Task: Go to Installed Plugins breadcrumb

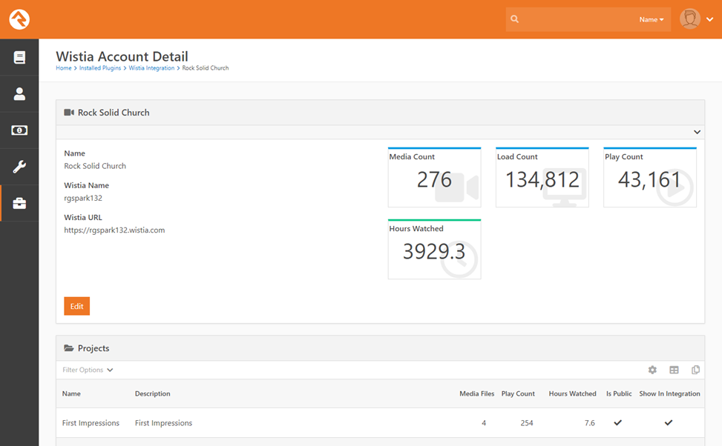Action: [100, 68]
